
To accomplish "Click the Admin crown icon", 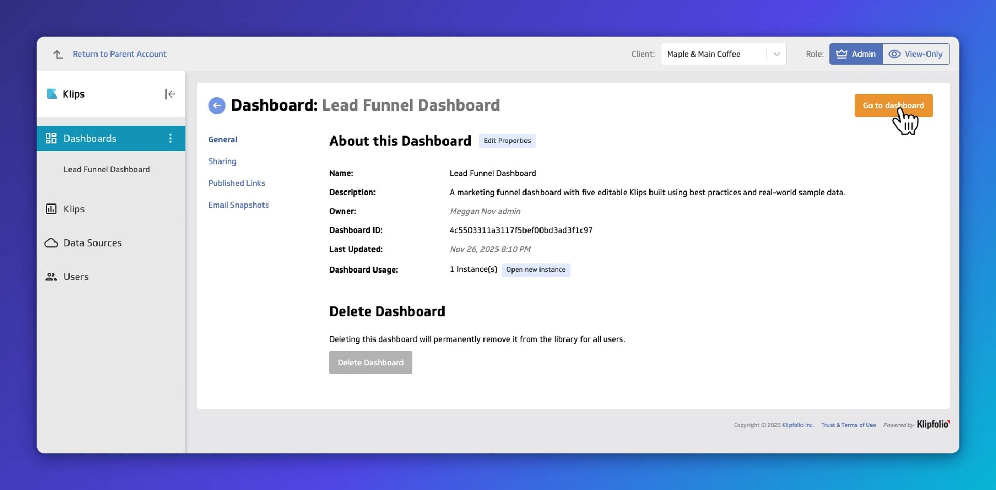I will [x=841, y=54].
